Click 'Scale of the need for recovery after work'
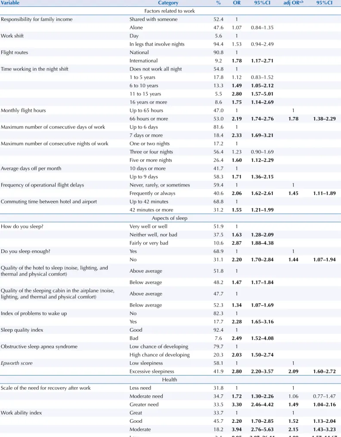This screenshot has height=437, width=341. point(46,388)
